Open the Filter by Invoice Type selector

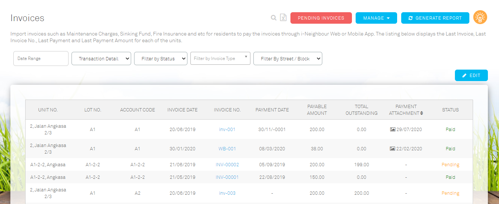[220, 58]
